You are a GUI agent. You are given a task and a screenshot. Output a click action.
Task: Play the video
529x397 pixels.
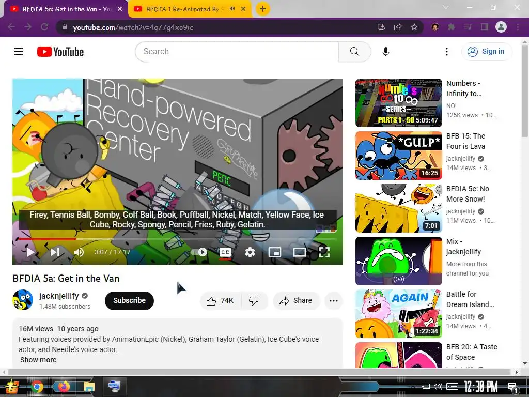(30, 252)
